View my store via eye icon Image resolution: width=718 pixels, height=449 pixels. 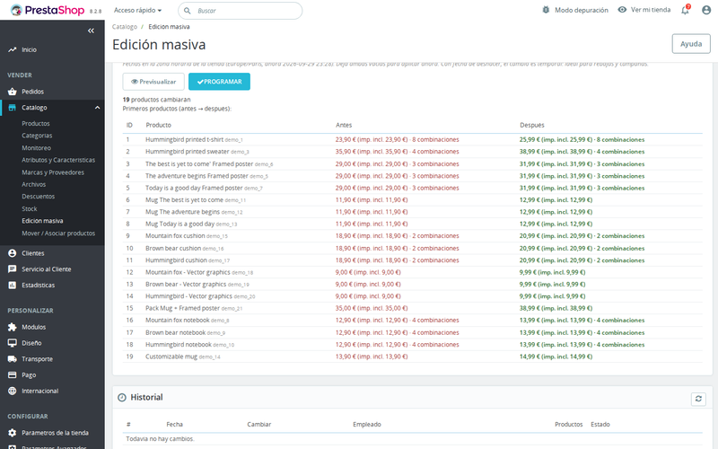click(622, 10)
